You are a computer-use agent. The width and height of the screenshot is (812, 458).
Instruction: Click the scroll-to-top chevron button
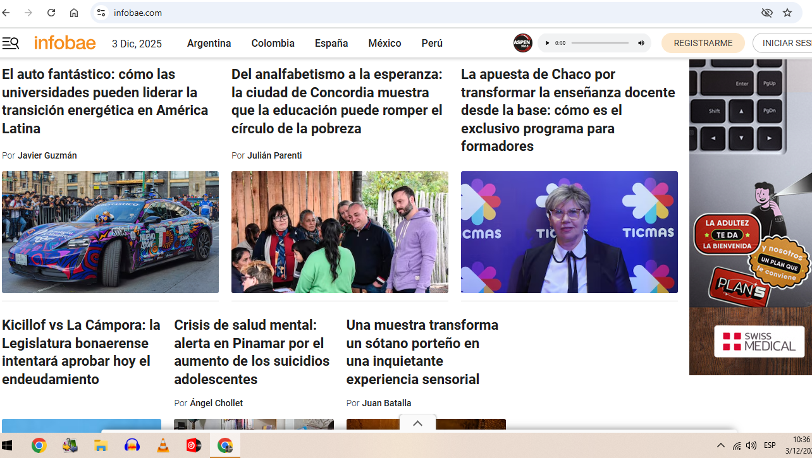point(417,423)
